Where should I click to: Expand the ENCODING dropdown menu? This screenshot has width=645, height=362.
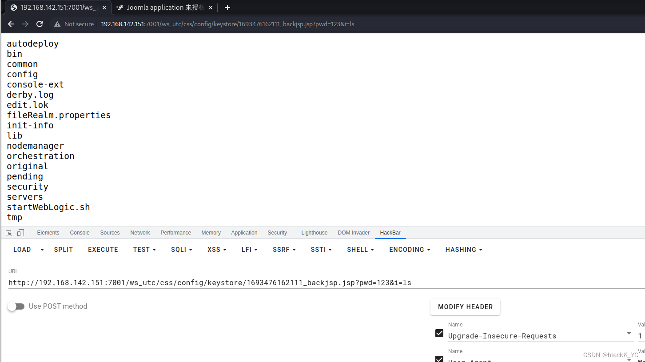[x=410, y=250]
